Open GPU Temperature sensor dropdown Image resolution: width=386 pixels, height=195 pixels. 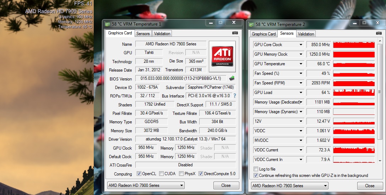pos(301,64)
